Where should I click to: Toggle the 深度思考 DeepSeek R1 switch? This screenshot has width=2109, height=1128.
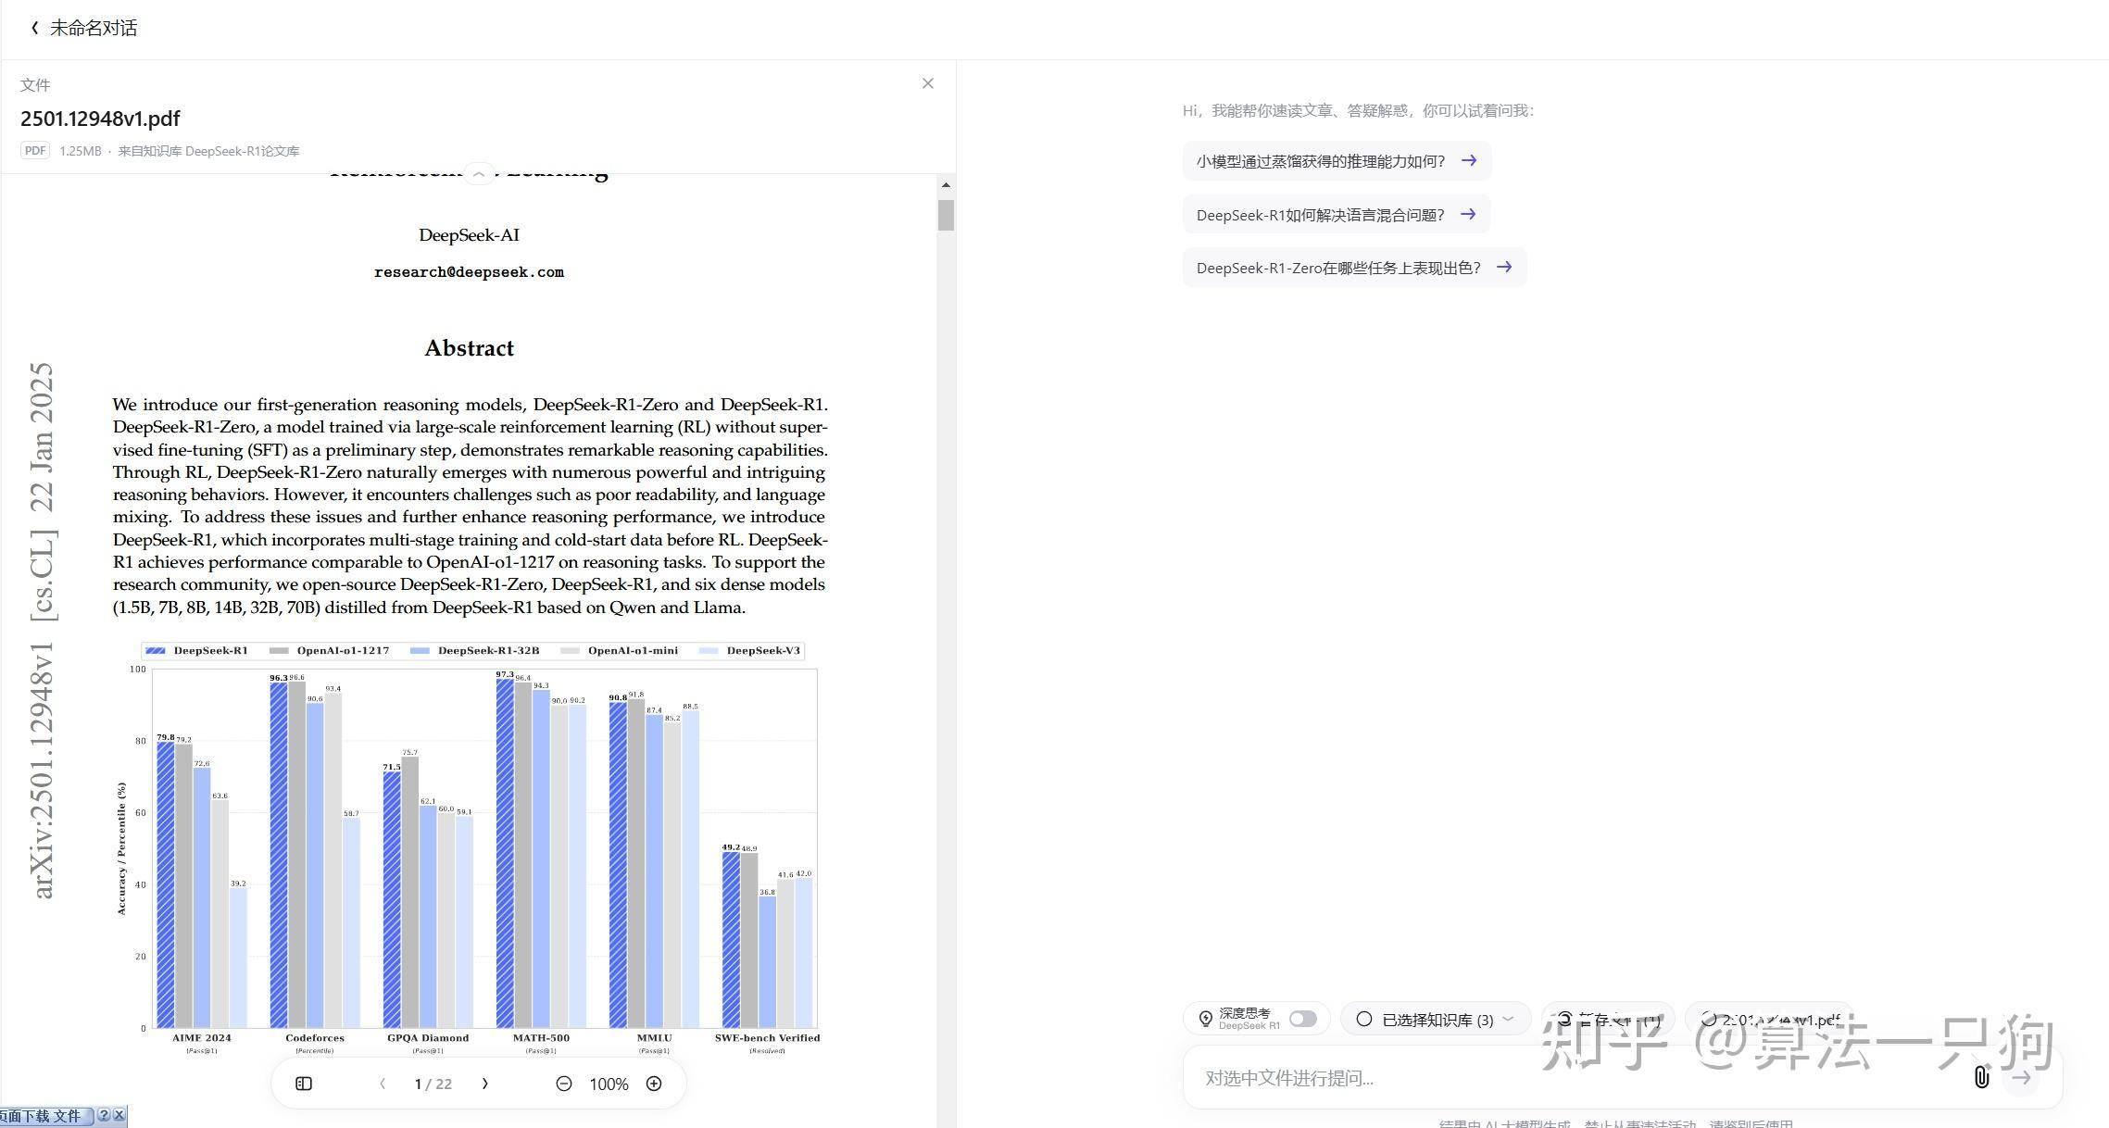(x=1302, y=1019)
